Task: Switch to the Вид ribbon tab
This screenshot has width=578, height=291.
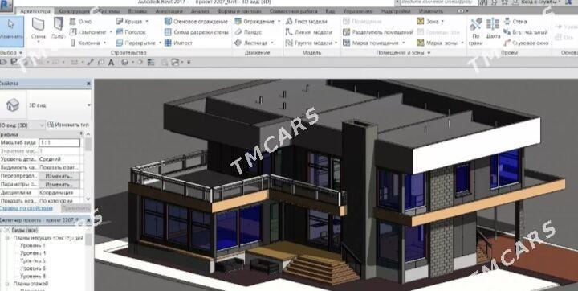Action: tap(330, 11)
